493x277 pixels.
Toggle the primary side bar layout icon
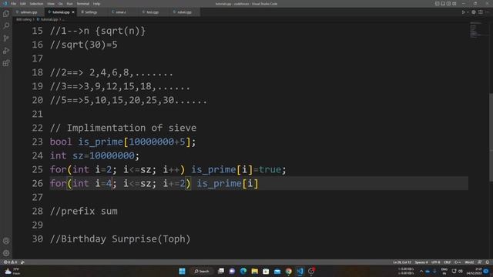[x=437, y=4]
